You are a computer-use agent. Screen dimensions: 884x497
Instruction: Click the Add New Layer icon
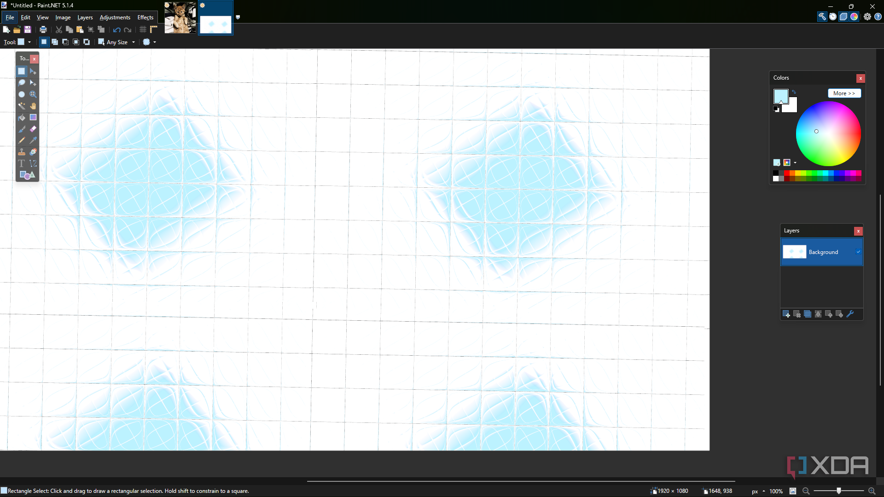coord(786,314)
